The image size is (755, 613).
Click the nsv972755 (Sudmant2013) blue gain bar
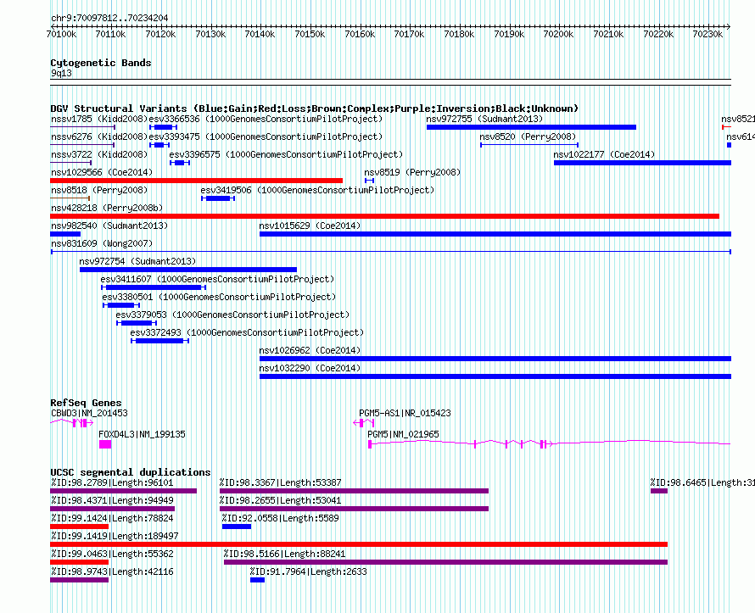pyautogui.click(x=532, y=127)
